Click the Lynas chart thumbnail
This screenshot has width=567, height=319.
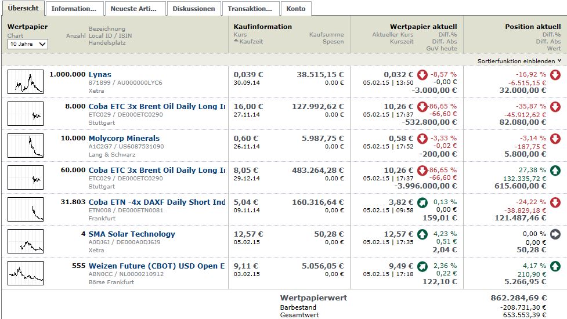tap(26, 82)
